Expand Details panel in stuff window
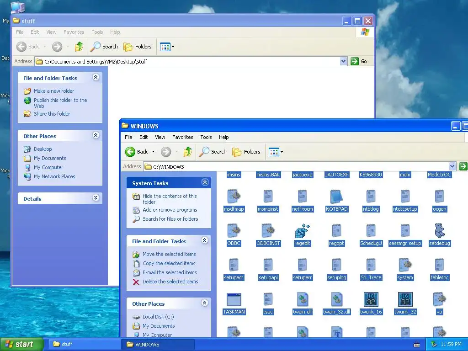Screen dimensions: 468x351 (96, 198)
